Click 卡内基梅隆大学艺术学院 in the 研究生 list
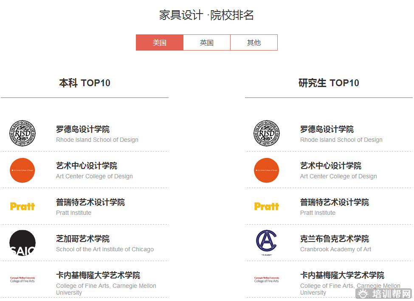Image resolution: width=414 pixels, height=301 pixels. click(342, 276)
